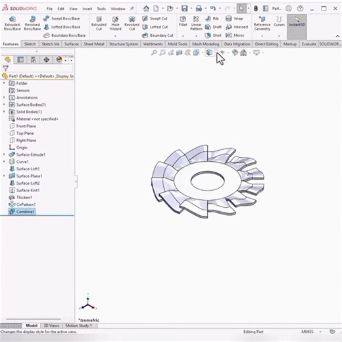Select the Front Plane item

click(22, 126)
